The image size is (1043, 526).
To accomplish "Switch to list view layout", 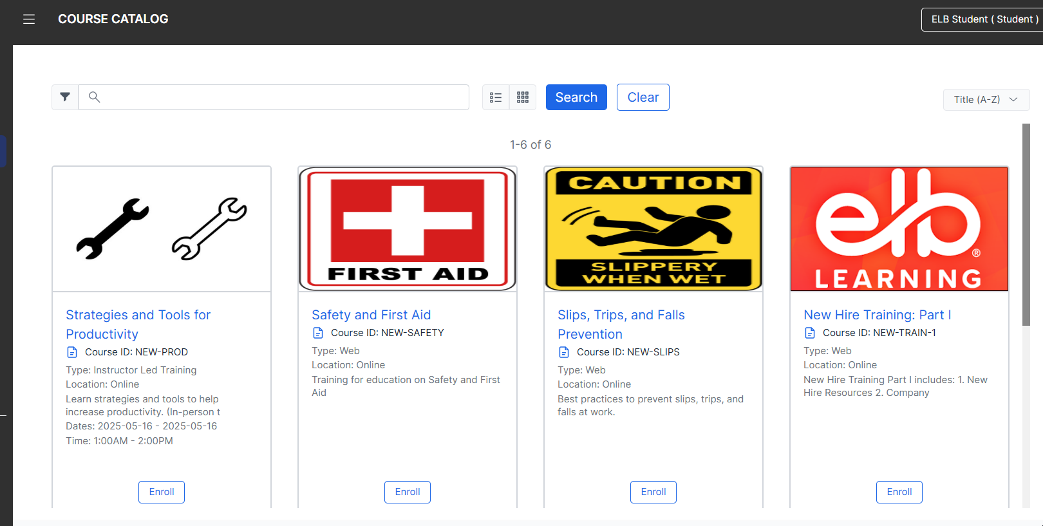I will [496, 97].
